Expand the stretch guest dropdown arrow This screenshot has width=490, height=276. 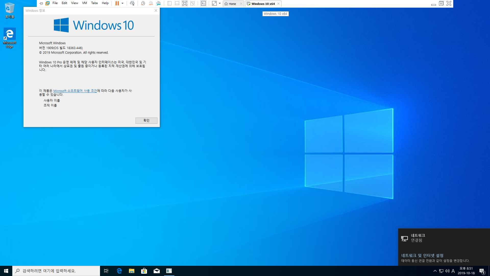click(x=220, y=3)
